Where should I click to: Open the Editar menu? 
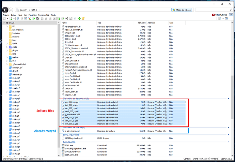coord(14,15)
